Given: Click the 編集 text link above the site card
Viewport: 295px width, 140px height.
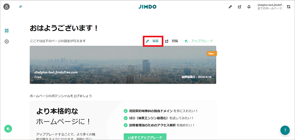Looking at the screenshot, I should [x=155, y=41].
